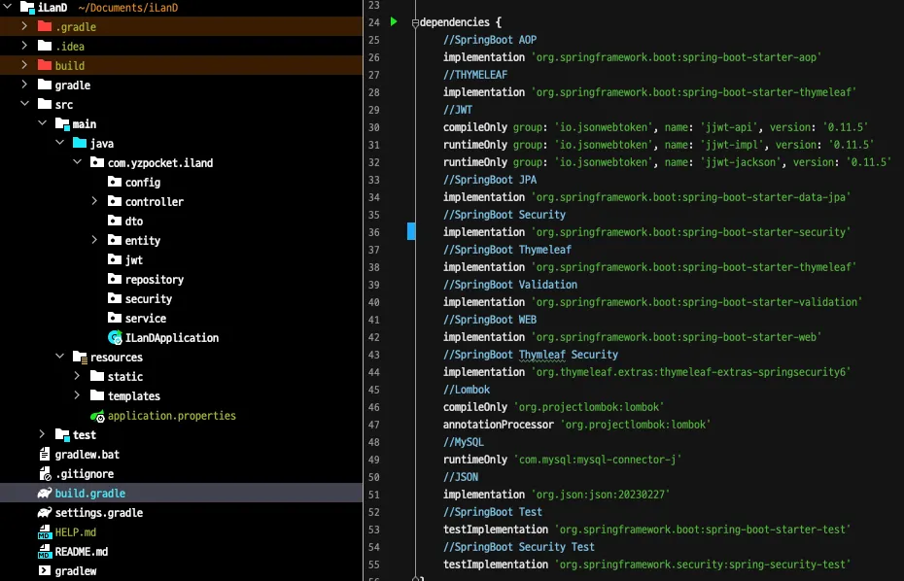Expand the .gradle folder
Viewport: 904px width, 581px height.
click(x=24, y=27)
